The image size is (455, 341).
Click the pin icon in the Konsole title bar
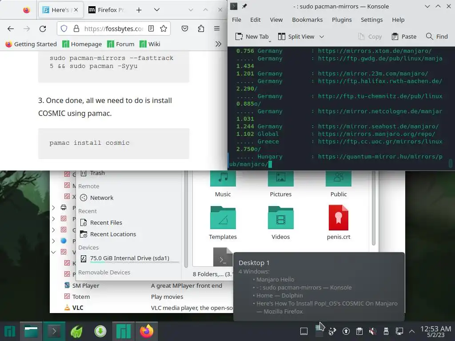pos(245,6)
